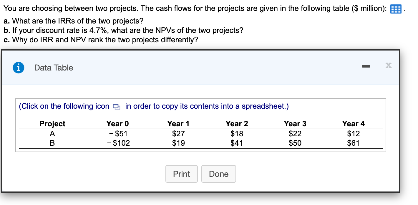Click Project A's row label
The width and height of the screenshot is (418, 205).
click(x=52, y=134)
